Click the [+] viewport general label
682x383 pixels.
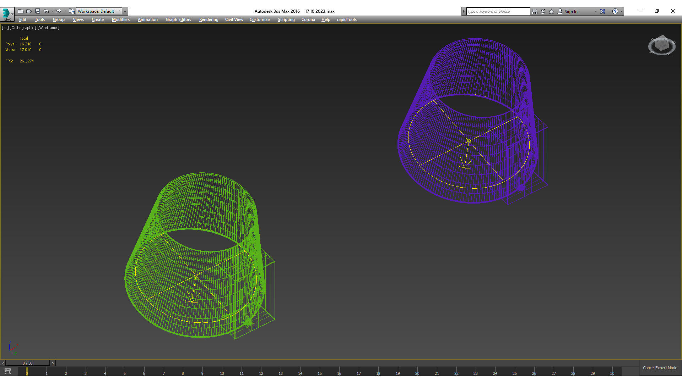coord(5,28)
